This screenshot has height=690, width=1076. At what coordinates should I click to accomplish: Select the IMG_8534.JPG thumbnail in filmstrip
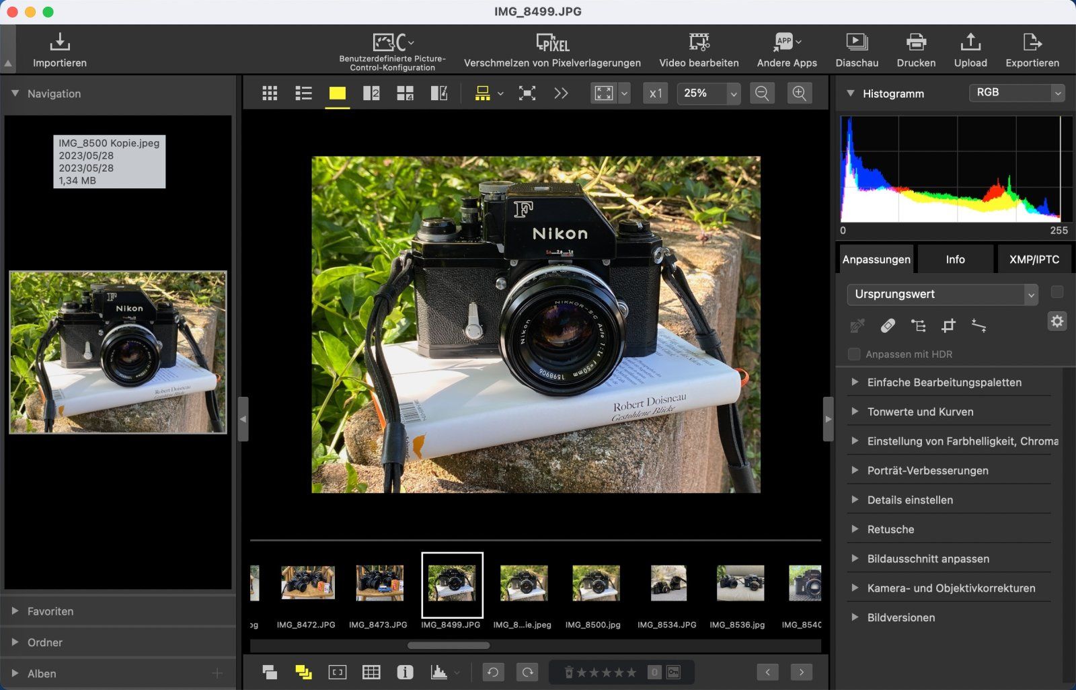[668, 584]
